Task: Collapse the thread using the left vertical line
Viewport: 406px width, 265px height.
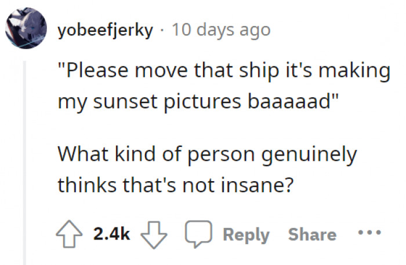Action: click(24, 162)
